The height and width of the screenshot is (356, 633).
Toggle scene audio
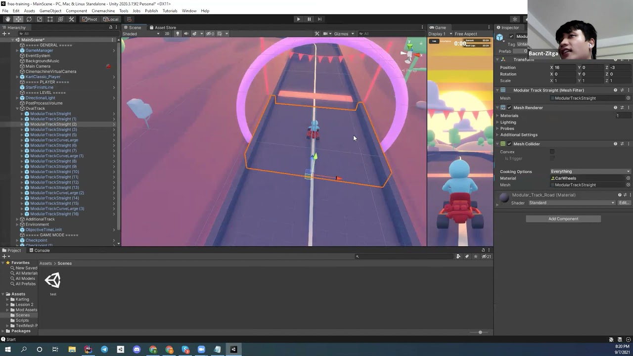[186, 34]
